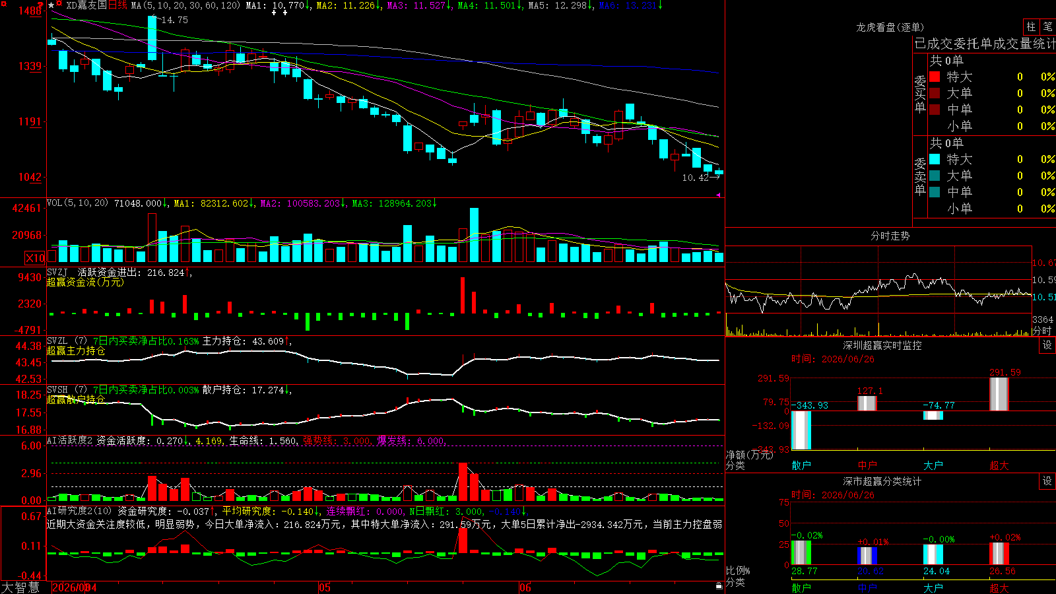Click the 06 month marker on the time axis
This screenshot has height=594, width=1056.
(525, 587)
